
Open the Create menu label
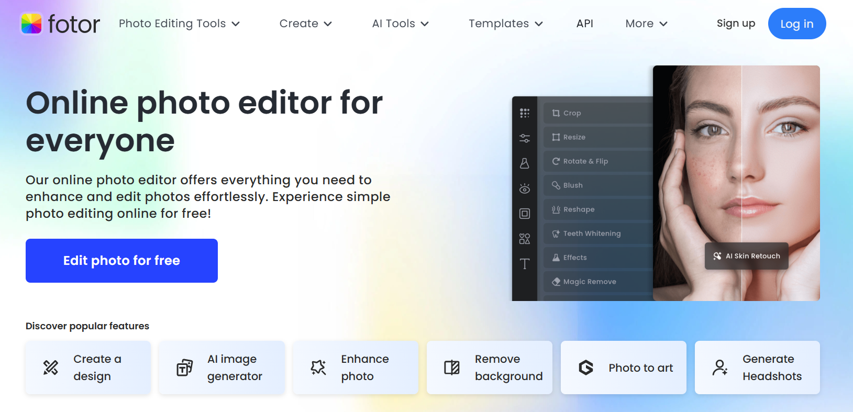(299, 24)
